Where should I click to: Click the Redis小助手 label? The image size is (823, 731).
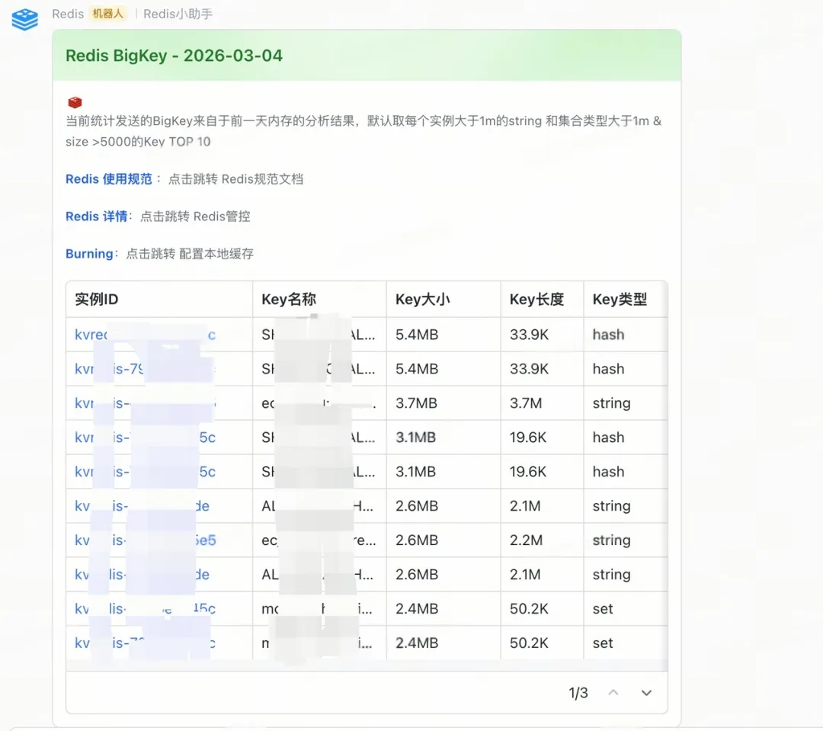[178, 14]
